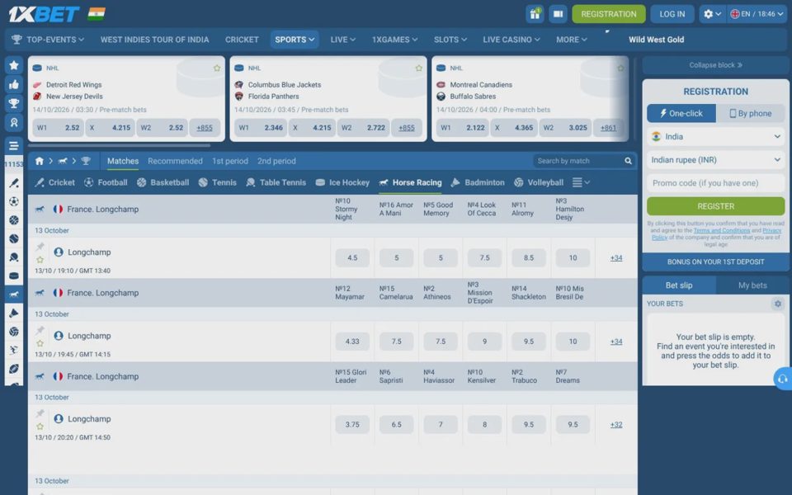The height and width of the screenshot is (495, 792).
Task: Select odds 4.5 for Stormy Night
Action: tap(352, 258)
